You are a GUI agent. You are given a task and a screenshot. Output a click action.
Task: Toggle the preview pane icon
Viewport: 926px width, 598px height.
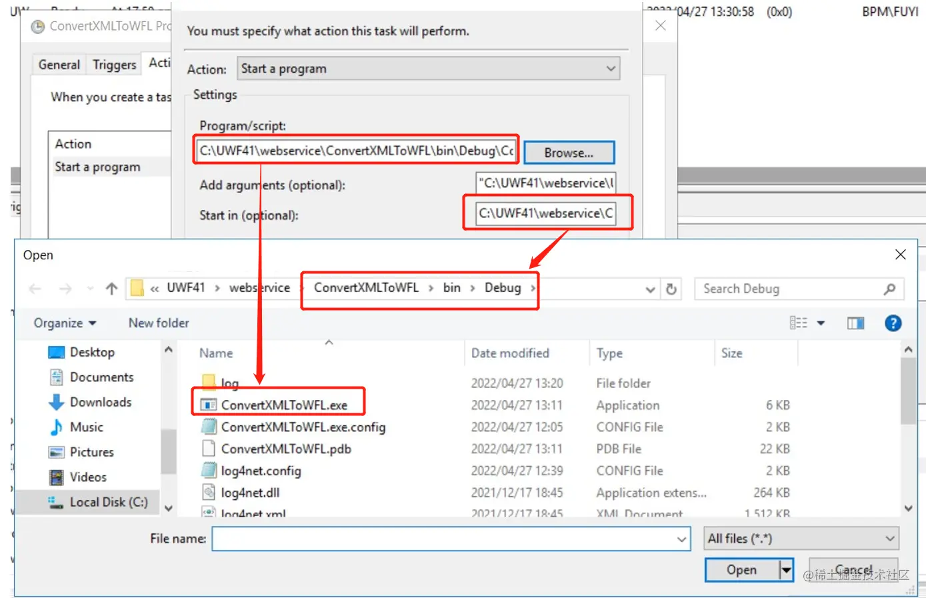pyautogui.click(x=855, y=323)
